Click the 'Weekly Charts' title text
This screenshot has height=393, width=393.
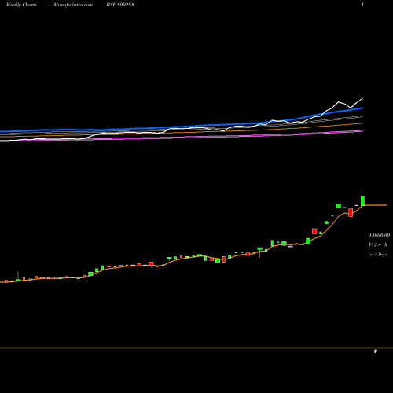21,5
